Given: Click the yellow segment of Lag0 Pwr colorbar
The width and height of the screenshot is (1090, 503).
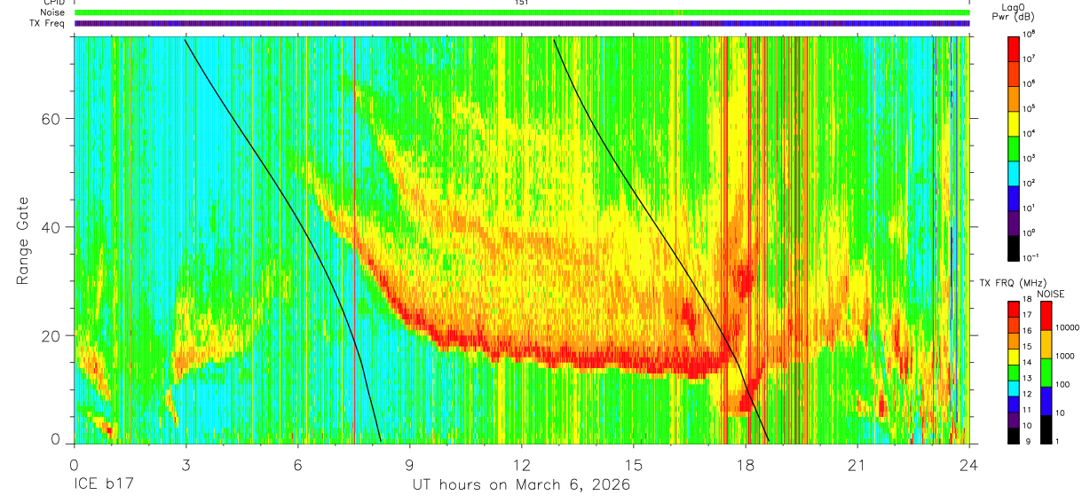Looking at the screenshot, I should tap(1015, 123).
